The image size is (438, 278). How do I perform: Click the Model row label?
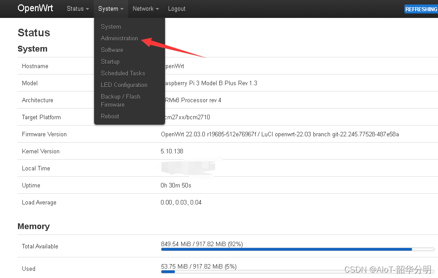click(x=30, y=83)
